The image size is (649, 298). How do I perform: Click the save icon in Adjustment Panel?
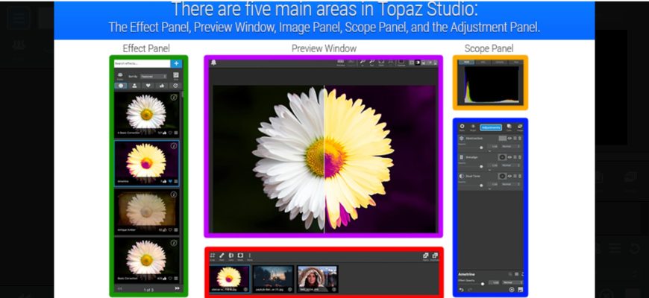pyautogui.click(x=520, y=290)
